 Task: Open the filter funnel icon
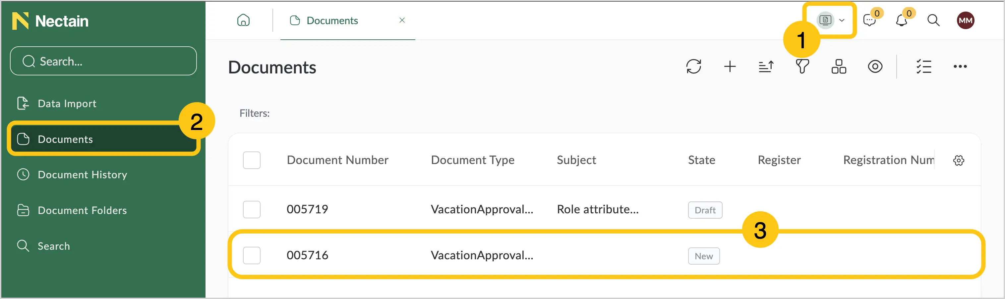(x=802, y=66)
